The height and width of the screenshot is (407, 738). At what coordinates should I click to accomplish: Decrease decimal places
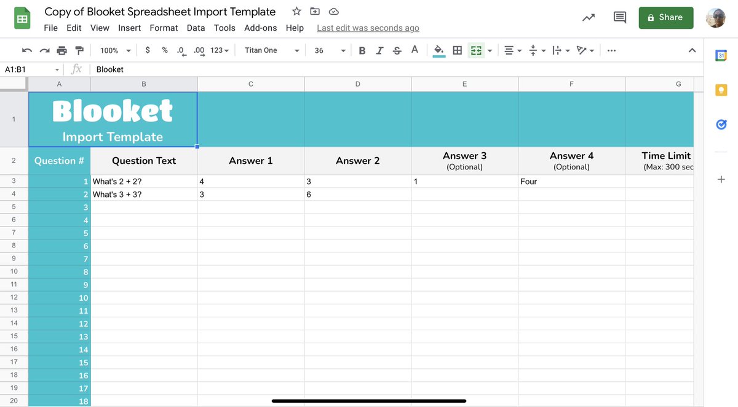coord(181,50)
